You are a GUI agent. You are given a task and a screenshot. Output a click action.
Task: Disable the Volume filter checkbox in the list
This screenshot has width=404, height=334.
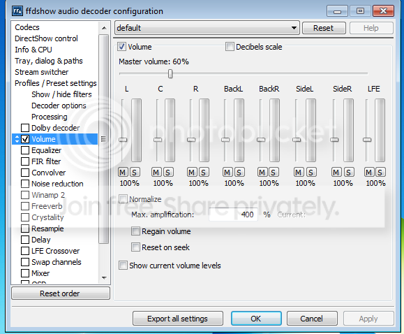click(25, 139)
